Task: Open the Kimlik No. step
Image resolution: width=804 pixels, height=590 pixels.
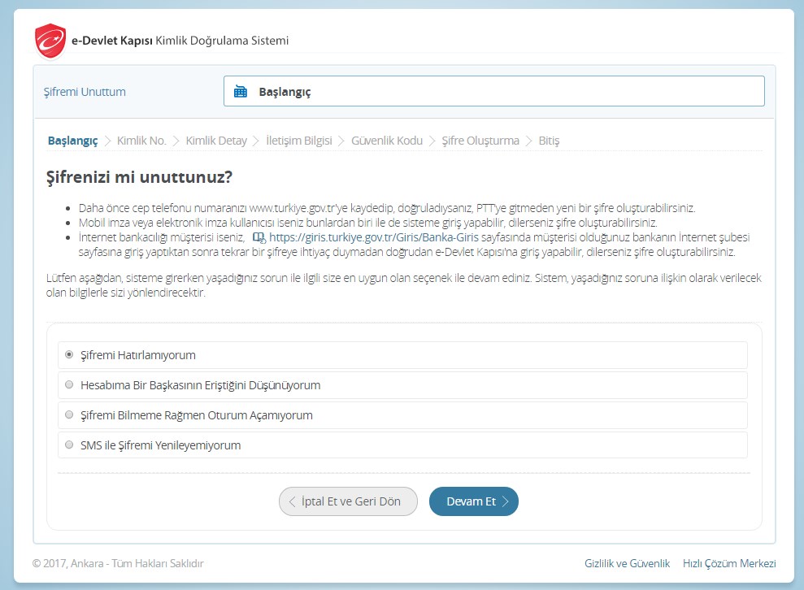Action: click(x=141, y=141)
